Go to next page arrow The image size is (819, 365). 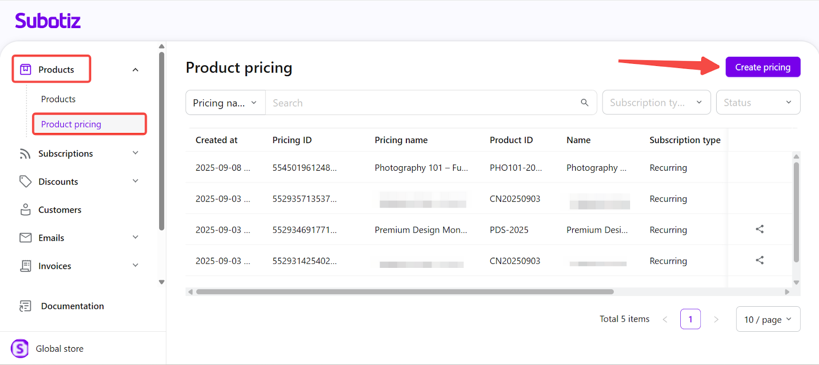716,320
